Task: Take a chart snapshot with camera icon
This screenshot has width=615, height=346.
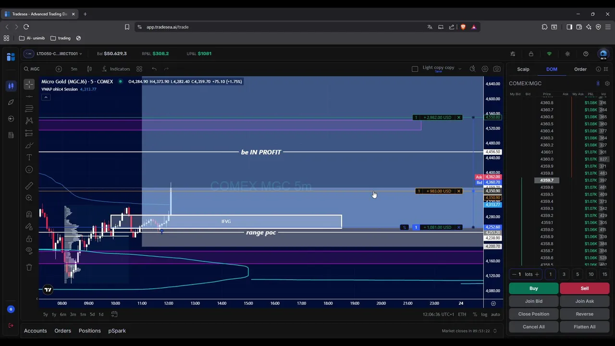Action: (497, 69)
